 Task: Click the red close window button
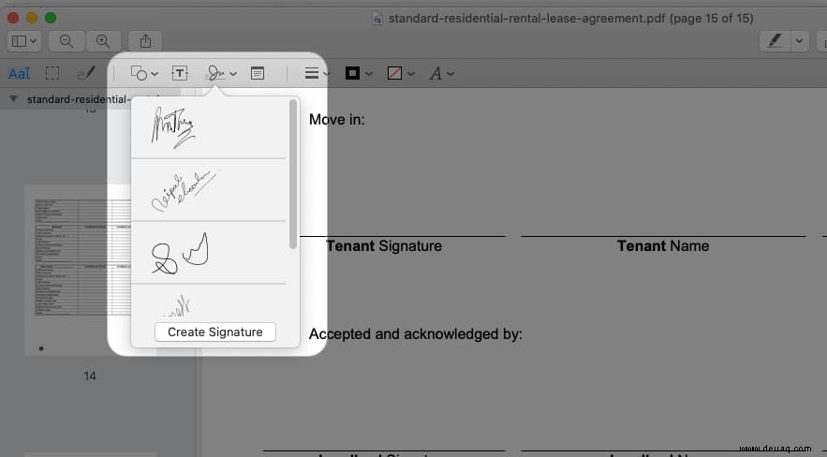[13, 18]
